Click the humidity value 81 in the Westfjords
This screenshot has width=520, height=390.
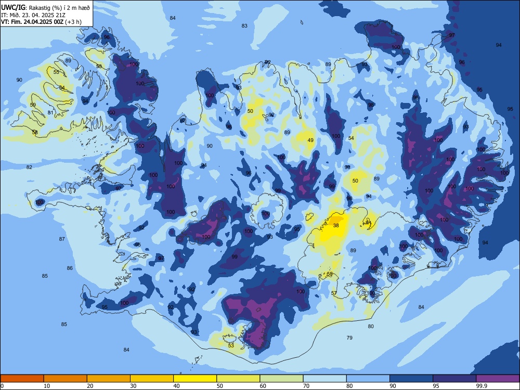tap(50, 113)
